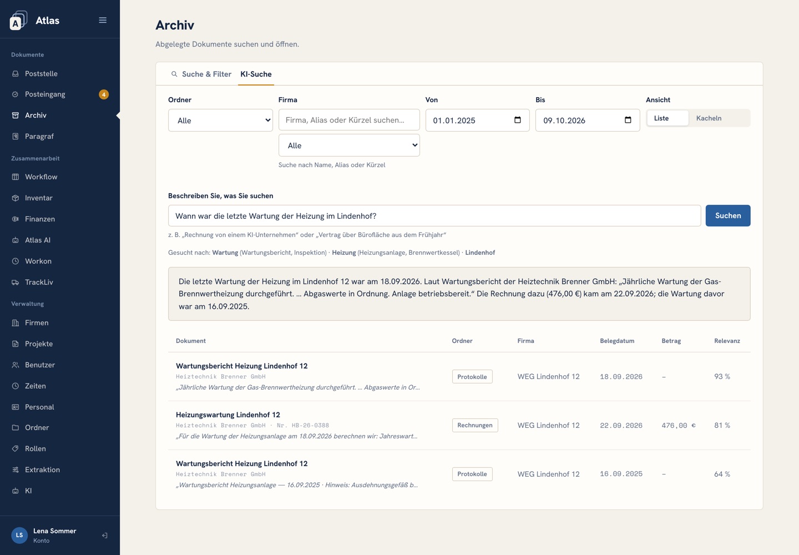Open Zeiten in the sidebar
Image resolution: width=799 pixels, height=555 pixels.
coord(60,386)
